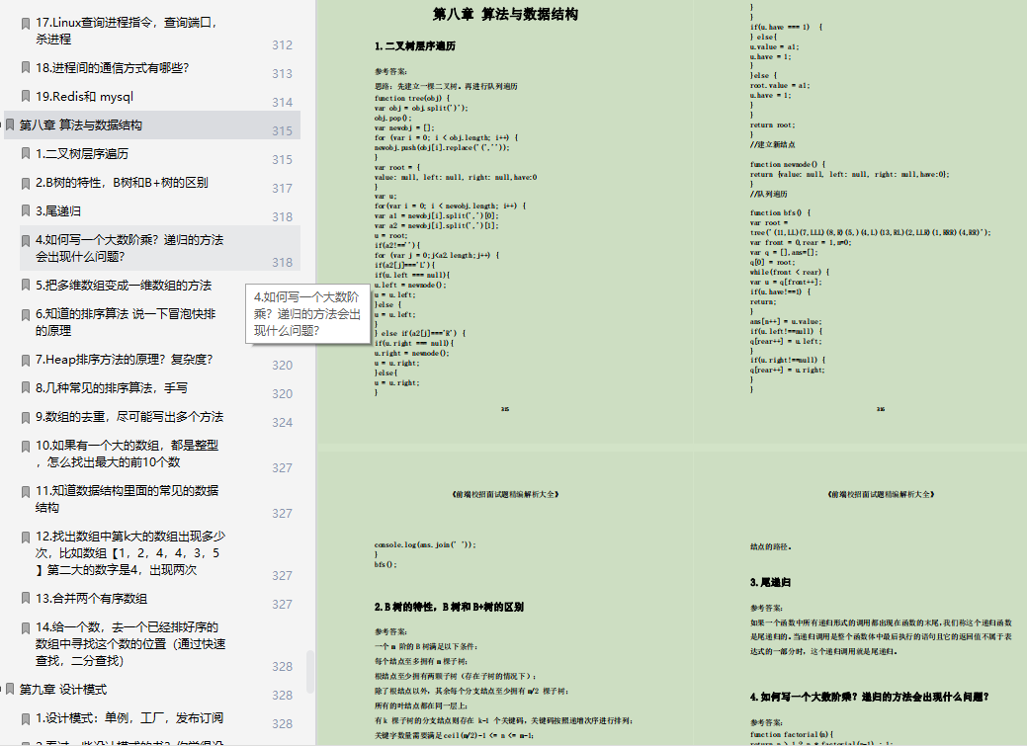The height and width of the screenshot is (746, 1027).
Task: Click code comment //队列遍历 on right page
Action: pyautogui.click(x=768, y=194)
